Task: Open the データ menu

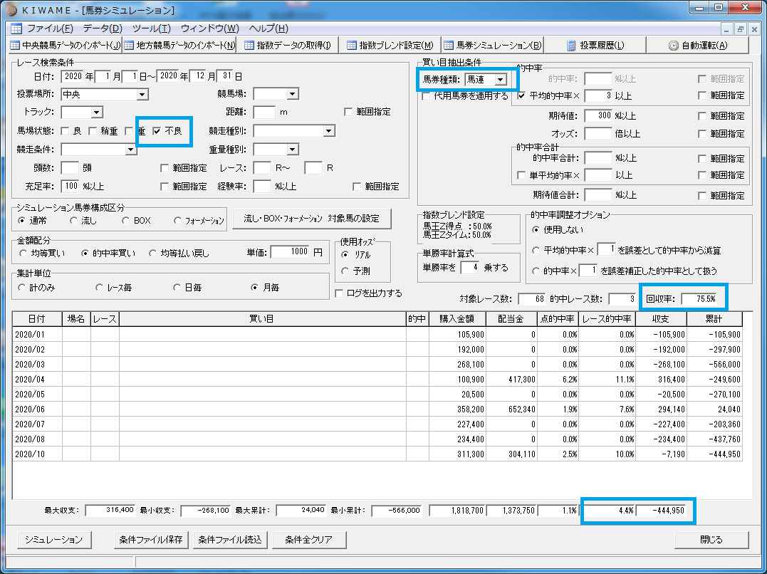Action: click(103, 28)
